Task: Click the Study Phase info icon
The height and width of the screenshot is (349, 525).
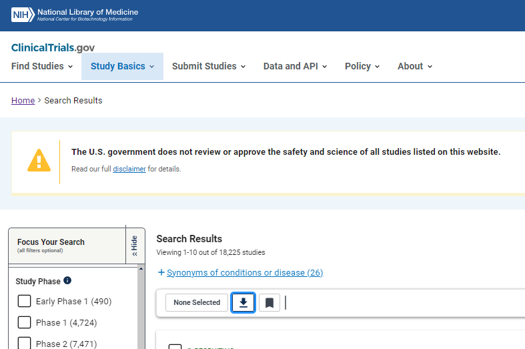Action: (67, 281)
